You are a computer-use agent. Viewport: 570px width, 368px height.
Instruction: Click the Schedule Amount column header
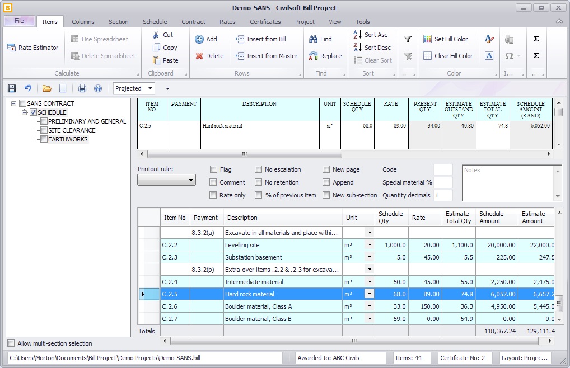(x=497, y=218)
